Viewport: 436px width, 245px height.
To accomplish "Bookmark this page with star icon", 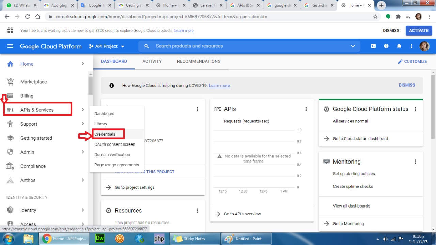I will pos(375,17).
